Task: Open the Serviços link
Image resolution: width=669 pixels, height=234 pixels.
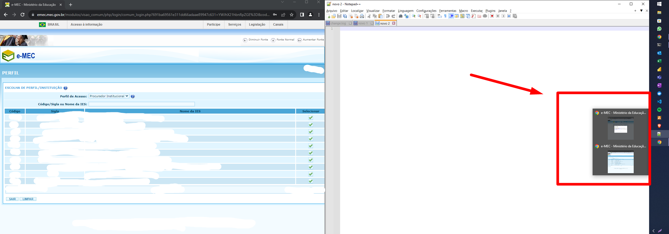Action: (x=235, y=24)
